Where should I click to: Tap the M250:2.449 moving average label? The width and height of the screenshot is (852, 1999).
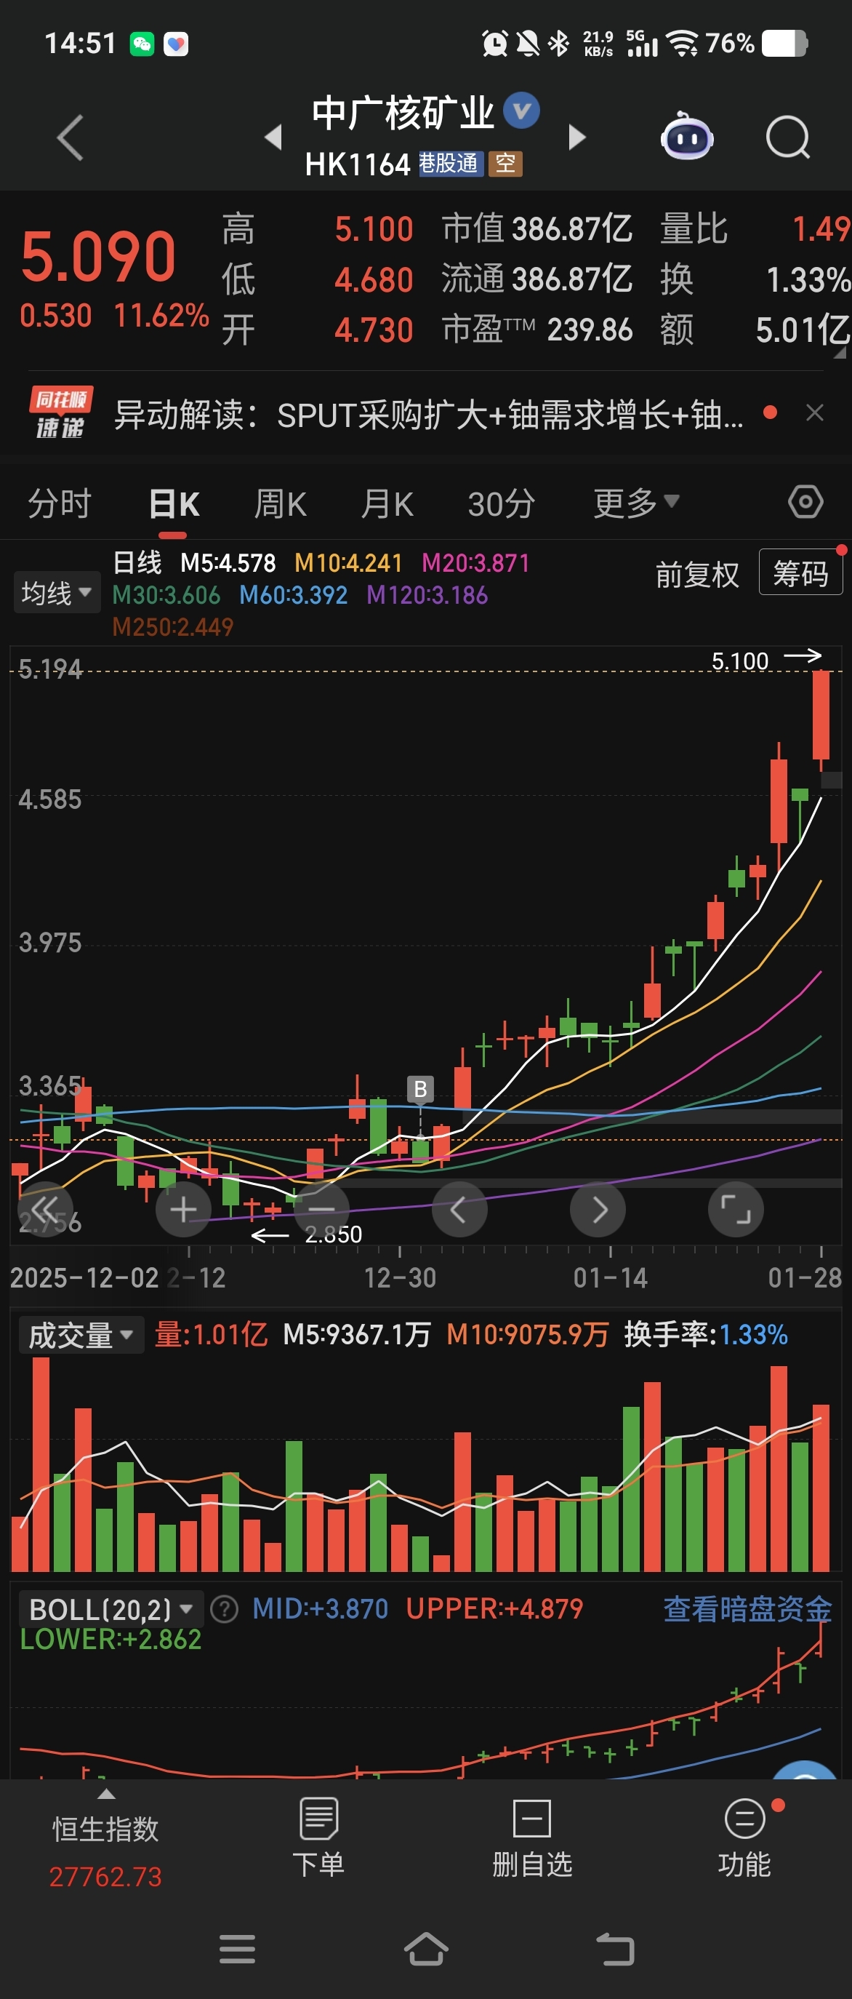(172, 627)
